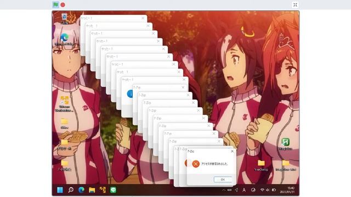Image resolution: width=351 pixels, height=197 pixels.
Task: Click the battery tray icon
Action: click(274, 190)
